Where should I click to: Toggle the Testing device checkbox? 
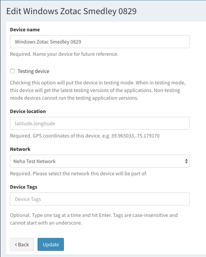[12, 71]
